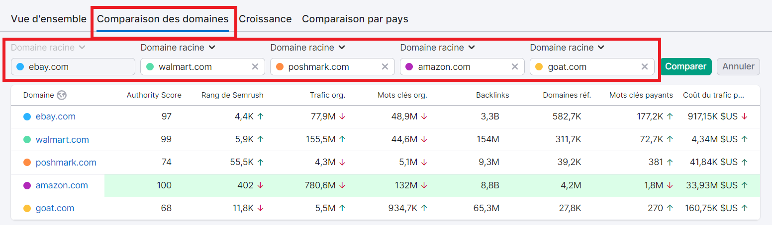This screenshot has width=772, height=225.
Task: Go to Comparaison par pays tab
Action: click(x=355, y=19)
